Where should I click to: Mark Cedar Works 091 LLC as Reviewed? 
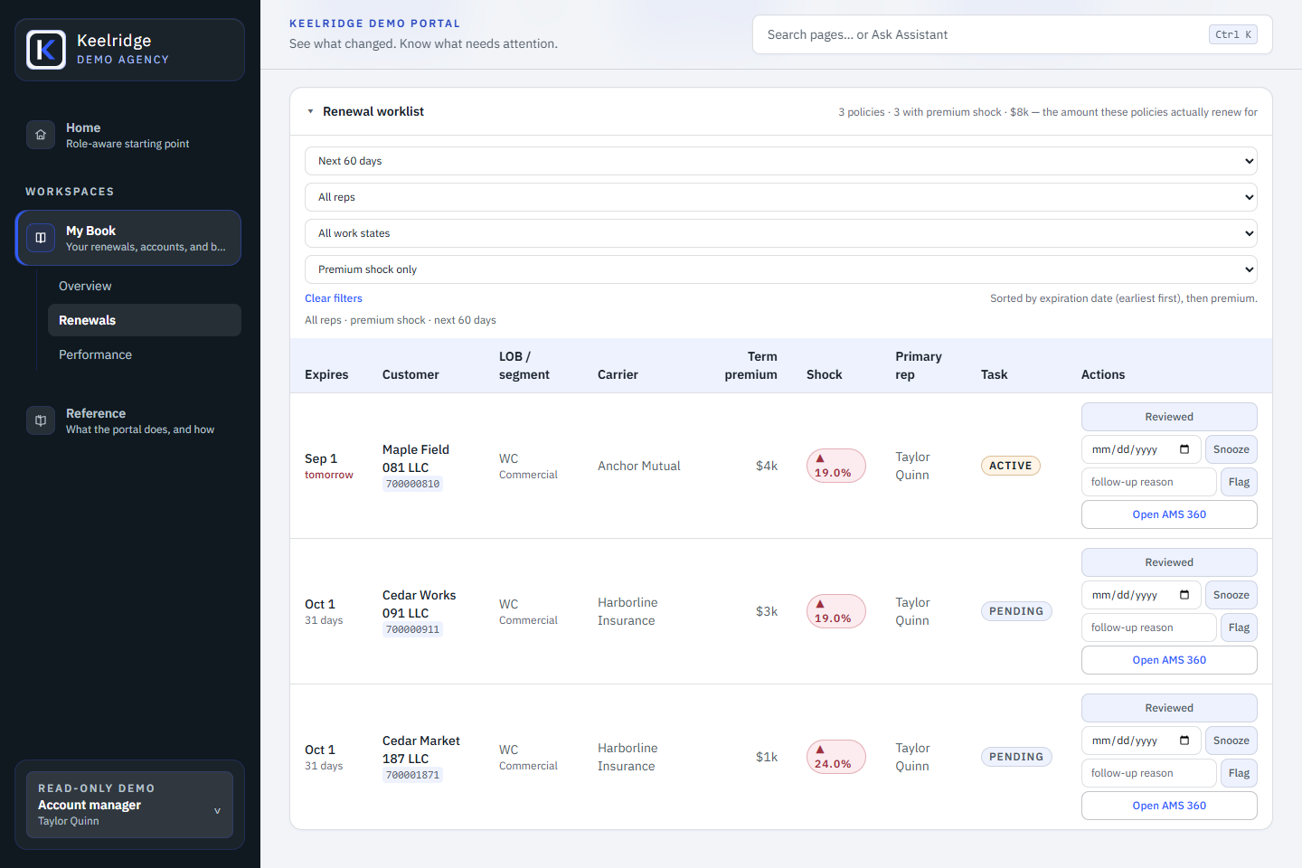point(1169,562)
